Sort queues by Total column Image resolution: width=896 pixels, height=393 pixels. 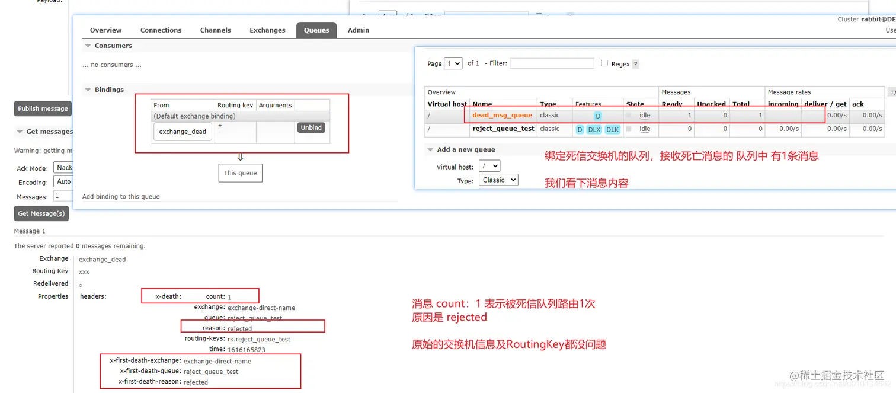coord(741,104)
